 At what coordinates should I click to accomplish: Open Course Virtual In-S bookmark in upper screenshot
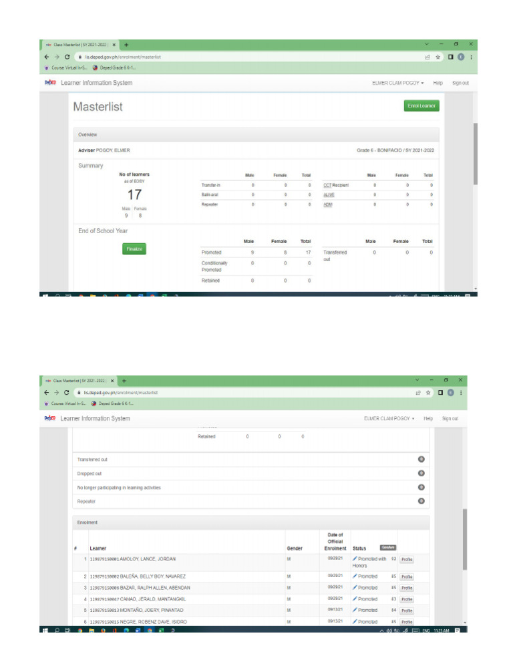click(x=66, y=67)
